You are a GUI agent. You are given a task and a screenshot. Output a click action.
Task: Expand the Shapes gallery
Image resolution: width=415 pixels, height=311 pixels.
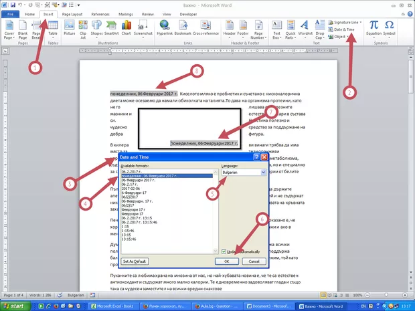96,29
